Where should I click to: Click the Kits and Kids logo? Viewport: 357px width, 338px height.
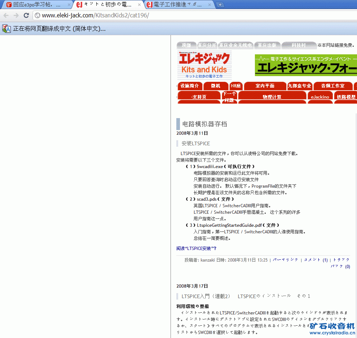coord(204,65)
